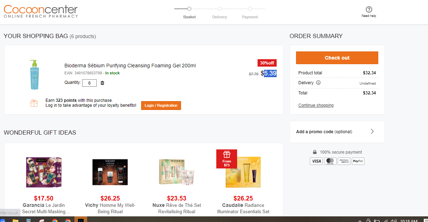Click the struck-through $7.70 price
428x222 pixels.
click(254, 74)
